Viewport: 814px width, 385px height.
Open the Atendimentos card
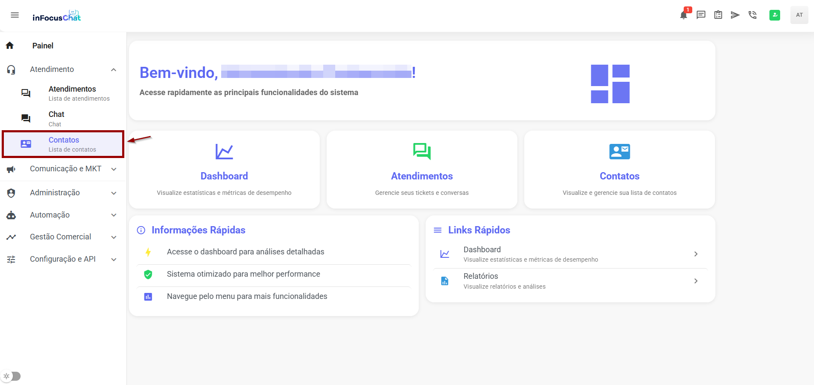tap(422, 170)
